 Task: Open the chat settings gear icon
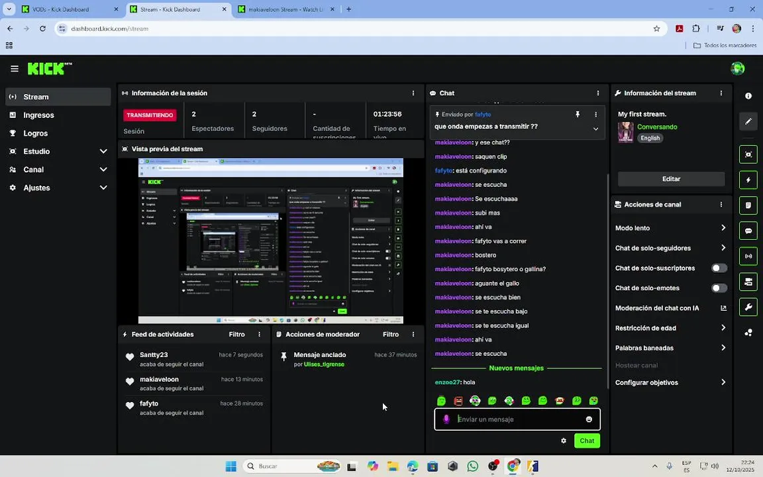(564, 441)
